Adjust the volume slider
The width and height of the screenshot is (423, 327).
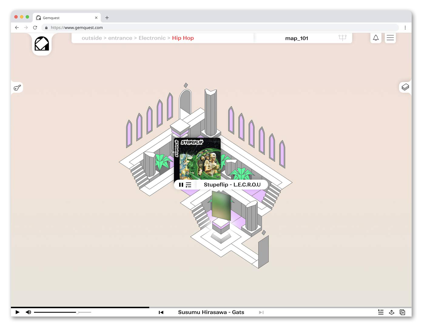coord(77,312)
